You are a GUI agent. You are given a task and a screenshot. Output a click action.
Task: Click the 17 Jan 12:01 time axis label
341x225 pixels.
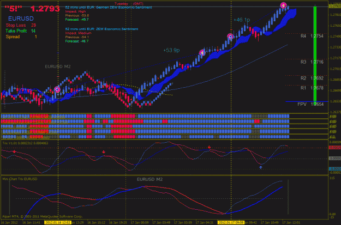pyautogui.click(x=291, y=223)
